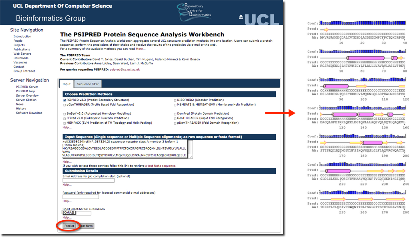
Task: Click the Choose Prediction Methods section header
Action: coord(169,94)
